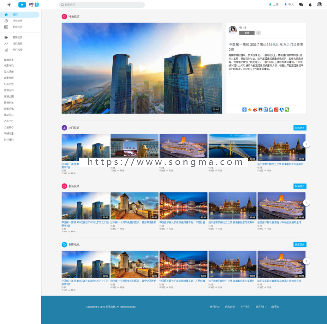Select 综艺娱乐 category in sidebar
This screenshot has width=327, height=324.
click(x=9, y=72)
